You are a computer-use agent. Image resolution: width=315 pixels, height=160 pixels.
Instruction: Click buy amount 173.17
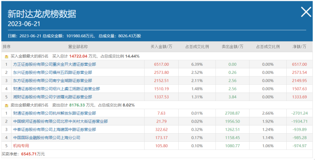tap(161, 138)
